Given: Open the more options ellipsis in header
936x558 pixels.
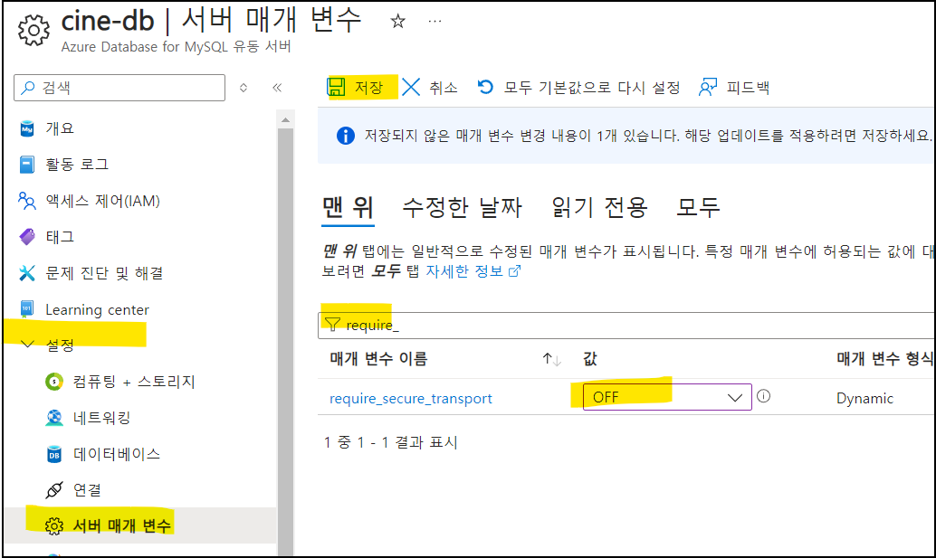Looking at the screenshot, I should pyautogui.click(x=435, y=22).
